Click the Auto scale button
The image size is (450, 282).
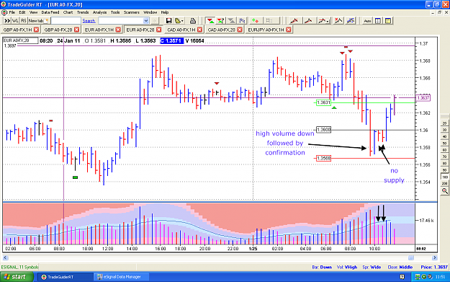[x=367, y=21]
